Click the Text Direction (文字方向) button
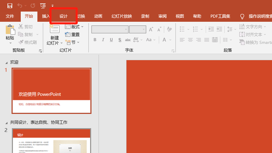272x153 pixels. tap(252, 27)
